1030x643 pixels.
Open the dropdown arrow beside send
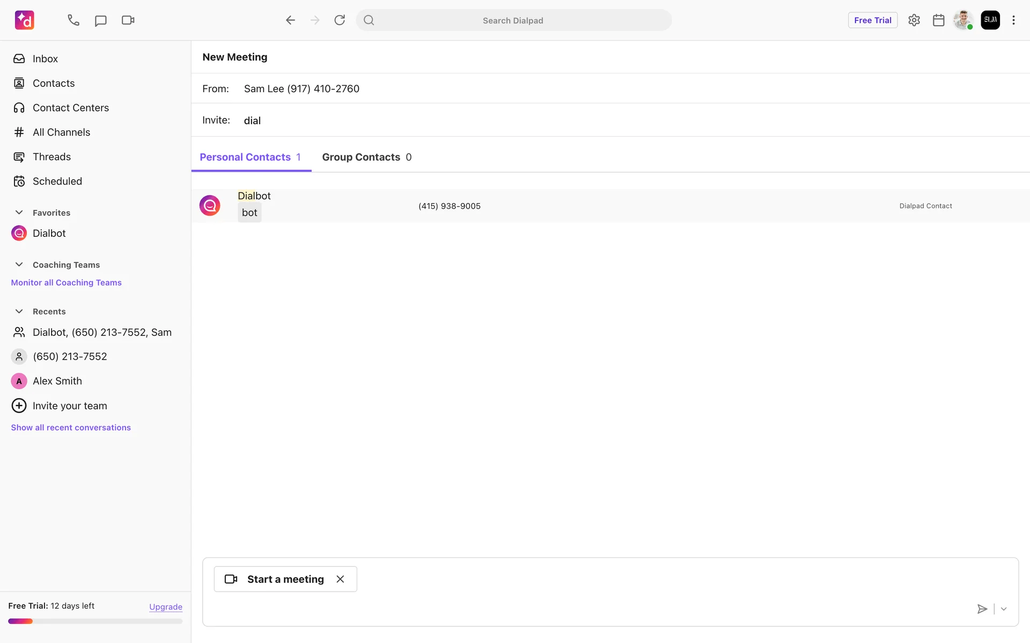coord(1004,609)
